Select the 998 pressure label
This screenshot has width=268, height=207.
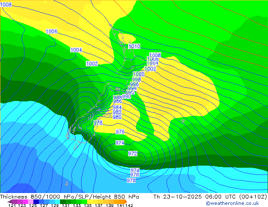137,79
